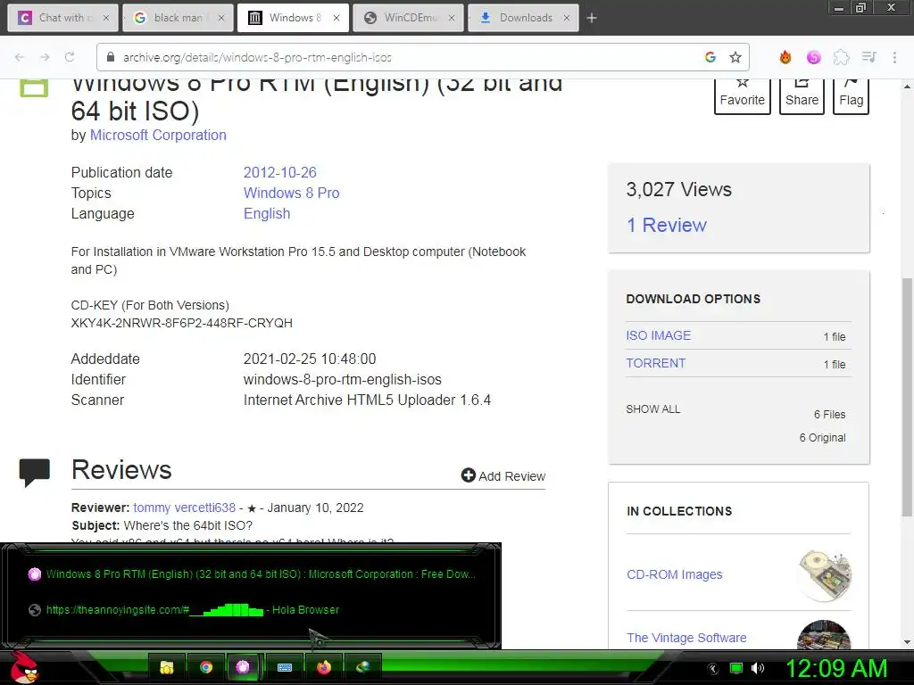
Task: Open the media control playlist icon
Action: pos(868,57)
